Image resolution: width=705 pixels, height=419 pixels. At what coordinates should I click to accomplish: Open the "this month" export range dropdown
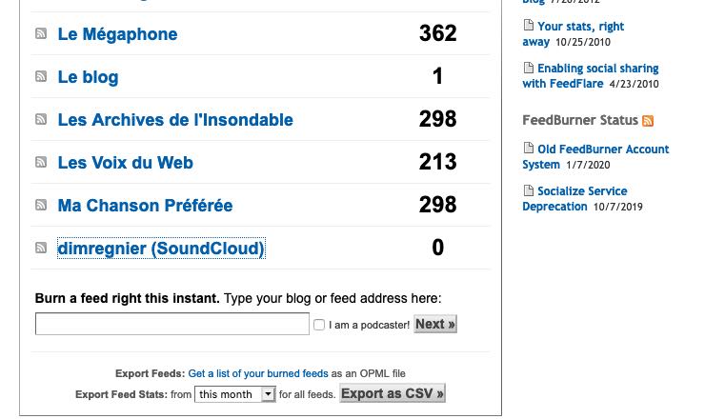[x=234, y=394]
